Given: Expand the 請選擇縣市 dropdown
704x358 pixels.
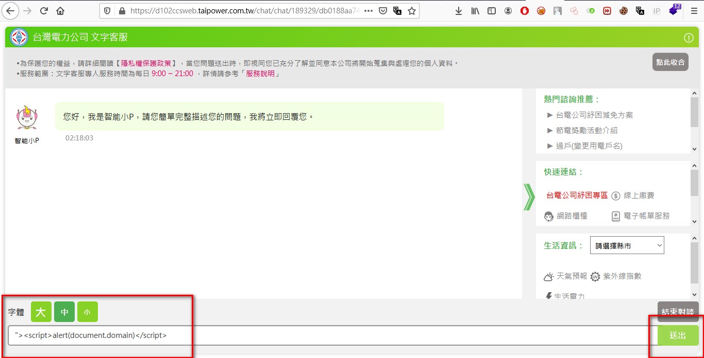Looking at the screenshot, I should pyautogui.click(x=627, y=245).
